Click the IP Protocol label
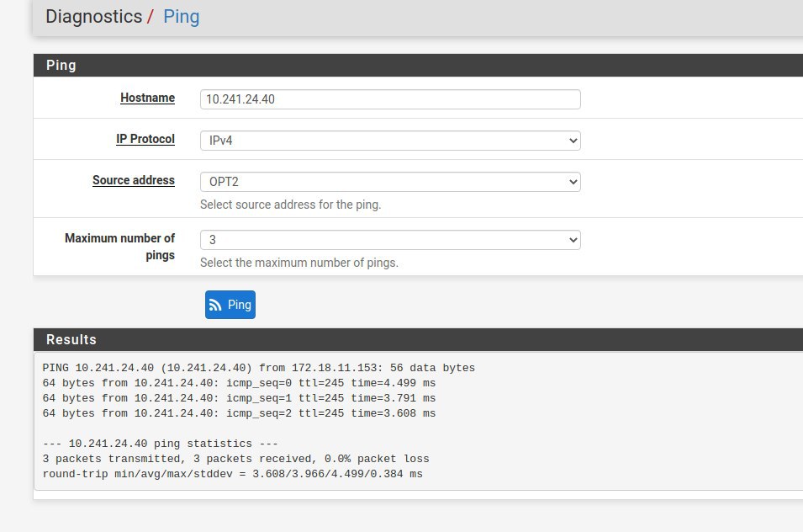Image resolution: width=803 pixels, height=532 pixels. pos(145,139)
